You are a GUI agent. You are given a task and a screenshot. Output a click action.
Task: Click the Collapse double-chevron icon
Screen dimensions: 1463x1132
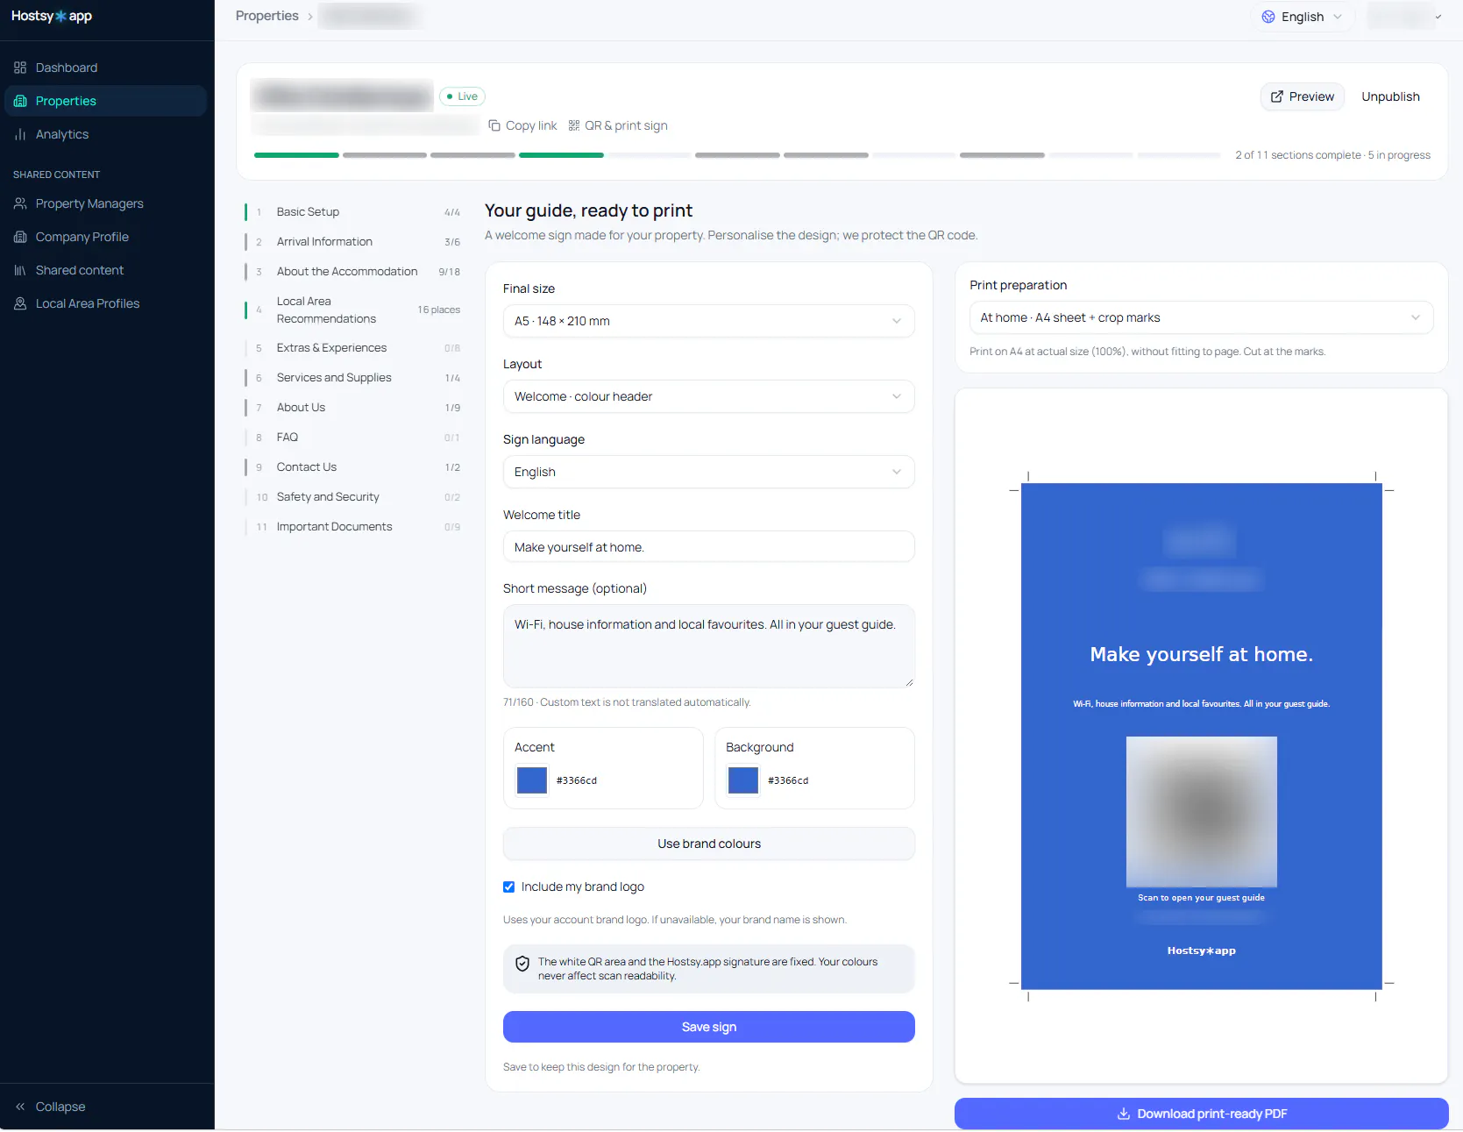20,1107
